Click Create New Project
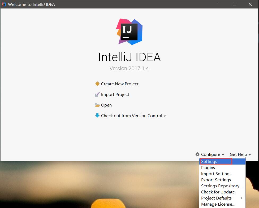This screenshot has width=259, height=208. [x=120, y=84]
